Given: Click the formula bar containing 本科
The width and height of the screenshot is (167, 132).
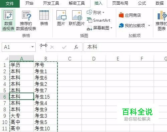Looking at the screenshot, I should click(x=125, y=47).
